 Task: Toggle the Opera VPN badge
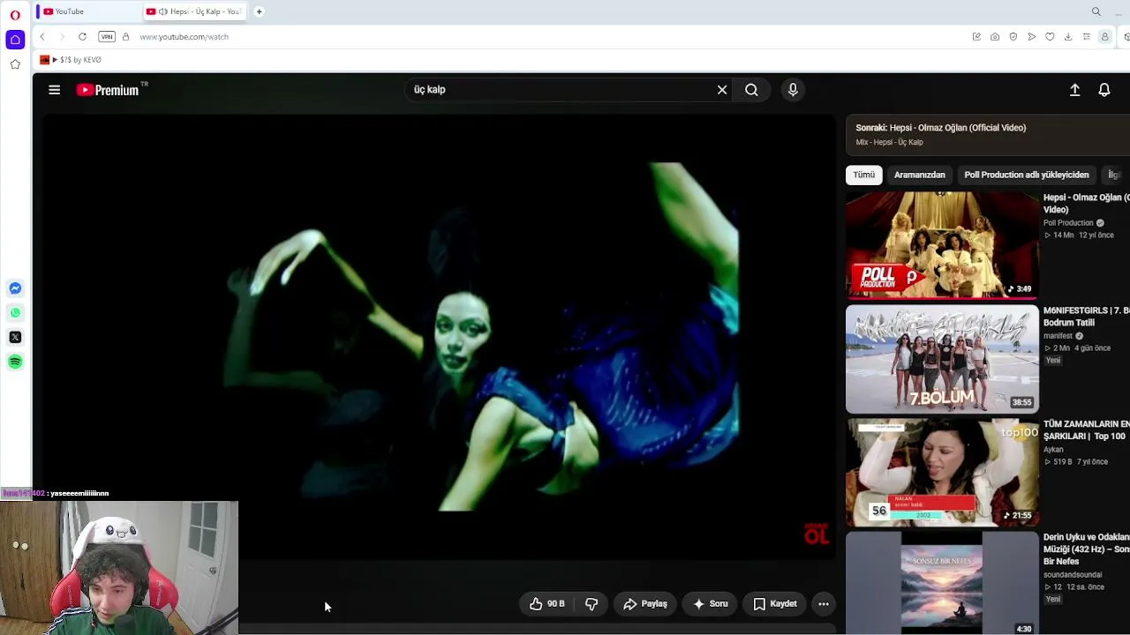(107, 37)
